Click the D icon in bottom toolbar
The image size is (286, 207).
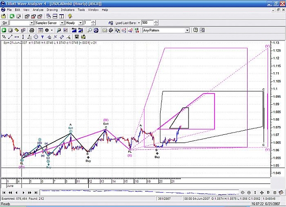tap(268, 192)
